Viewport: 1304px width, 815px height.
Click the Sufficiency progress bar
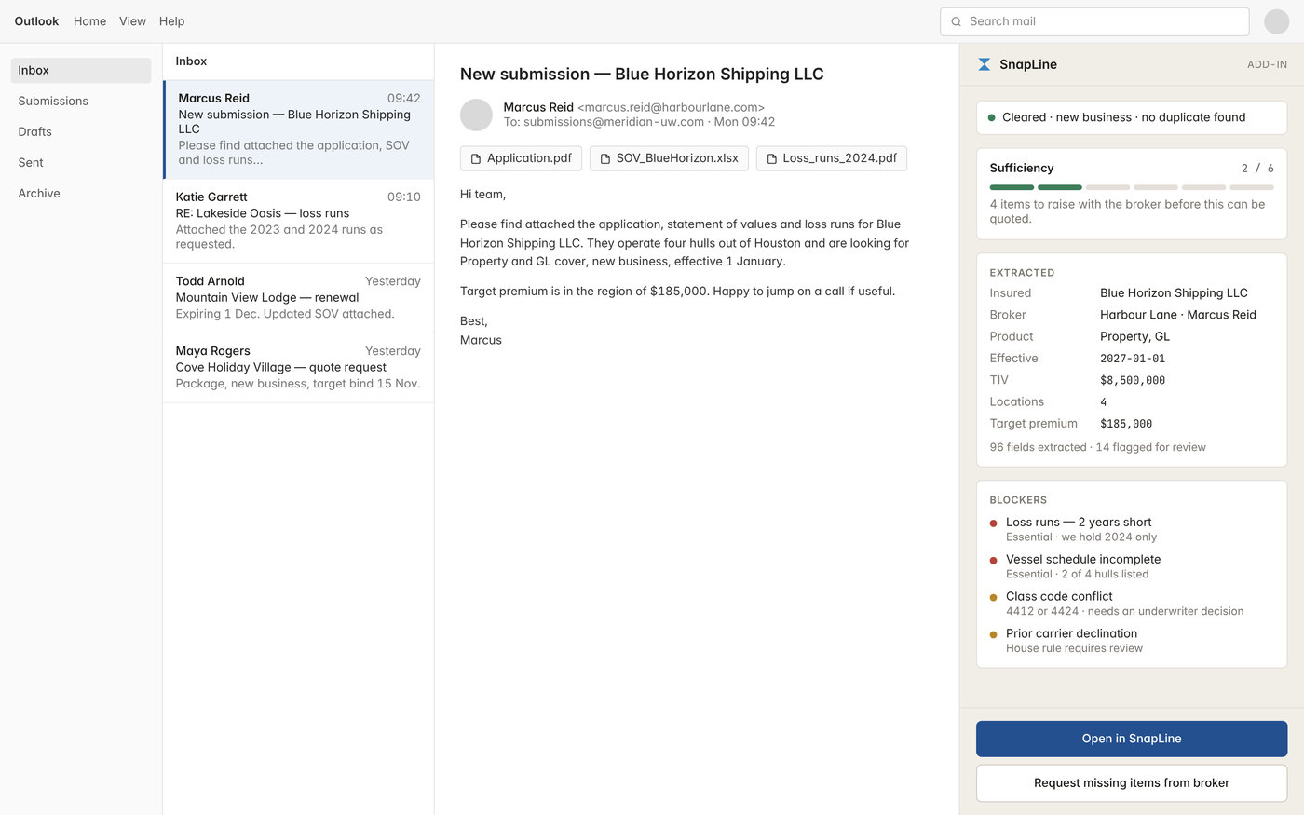pos(1132,187)
